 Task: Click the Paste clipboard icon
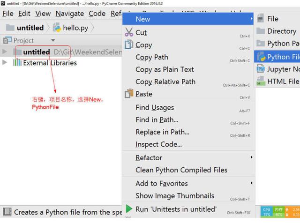(x=129, y=94)
